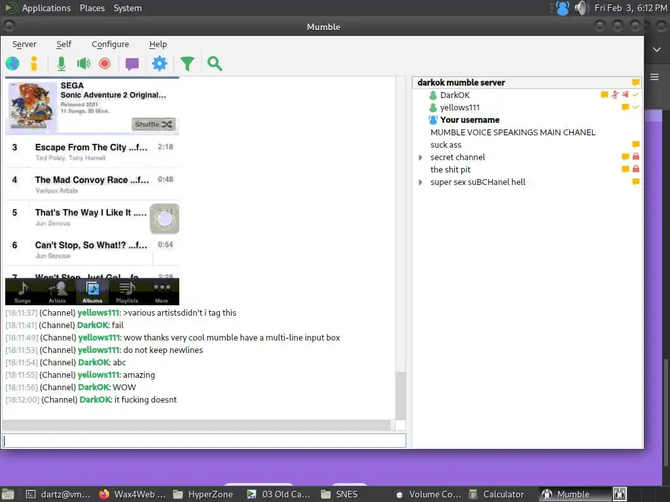Click suck ass channel comment icon
Image resolution: width=670 pixels, height=502 pixels.
coord(636,144)
